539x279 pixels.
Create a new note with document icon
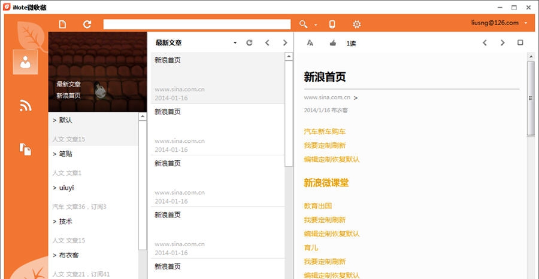click(62, 24)
